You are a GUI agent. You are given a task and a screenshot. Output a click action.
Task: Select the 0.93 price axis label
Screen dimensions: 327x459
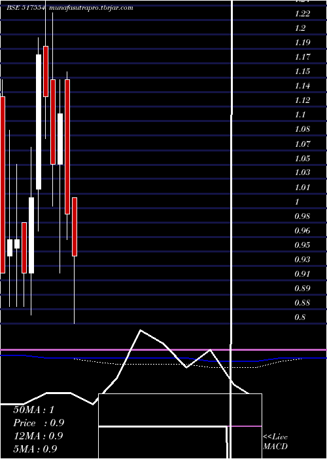(x=302, y=260)
